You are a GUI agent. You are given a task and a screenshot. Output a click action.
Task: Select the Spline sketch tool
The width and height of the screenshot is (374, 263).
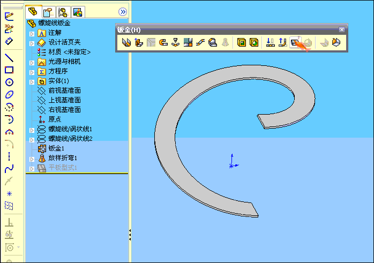[x=9, y=169]
